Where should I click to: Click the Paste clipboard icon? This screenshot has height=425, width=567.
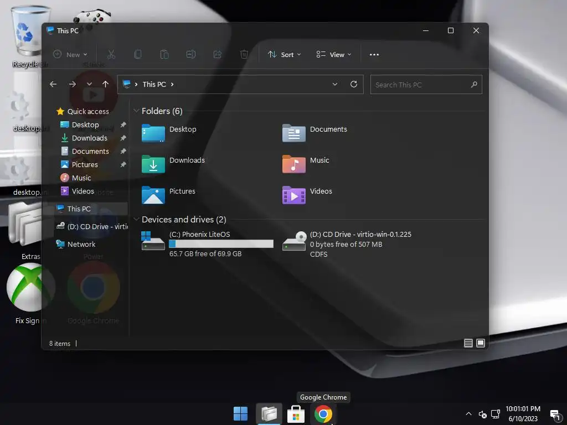164,55
